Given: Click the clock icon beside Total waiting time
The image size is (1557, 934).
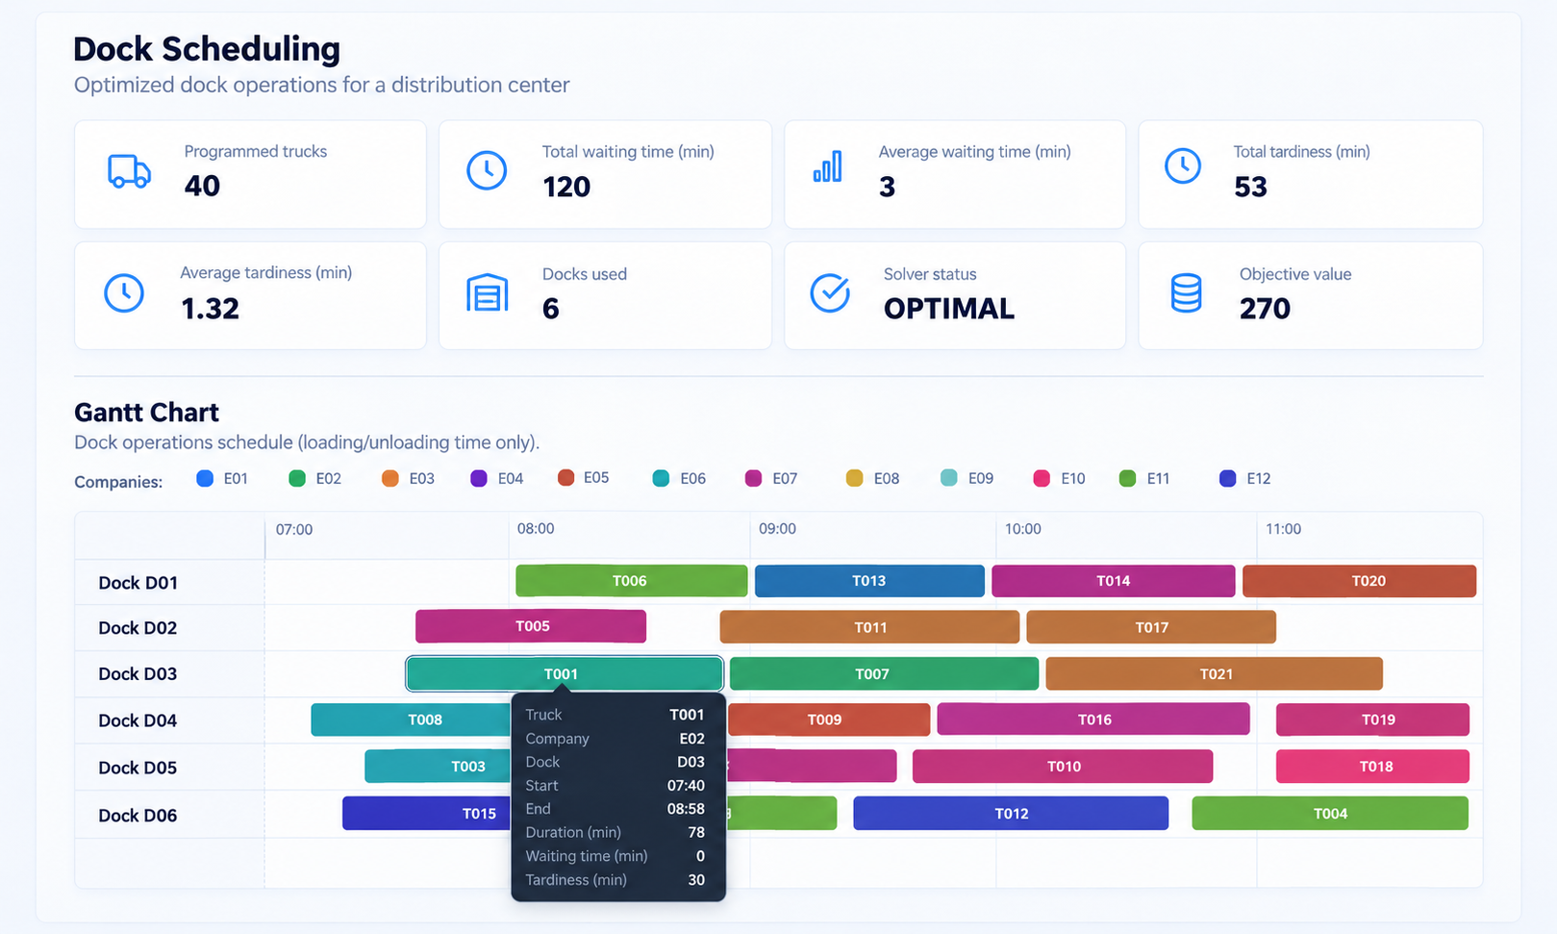Looking at the screenshot, I should click(x=487, y=170).
